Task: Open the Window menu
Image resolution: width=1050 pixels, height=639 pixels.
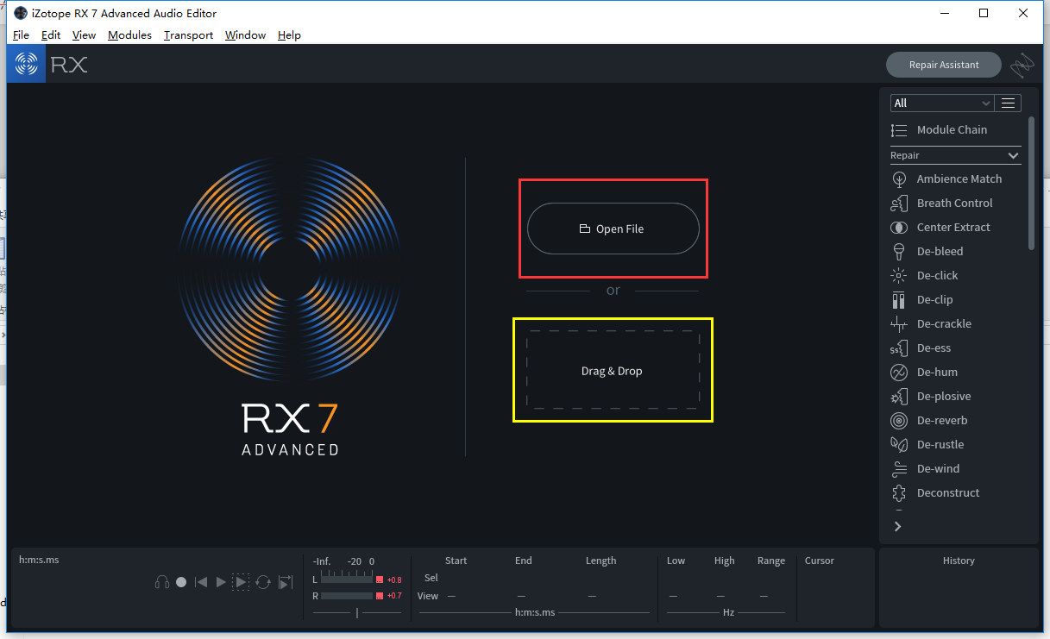Action: (x=245, y=35)
